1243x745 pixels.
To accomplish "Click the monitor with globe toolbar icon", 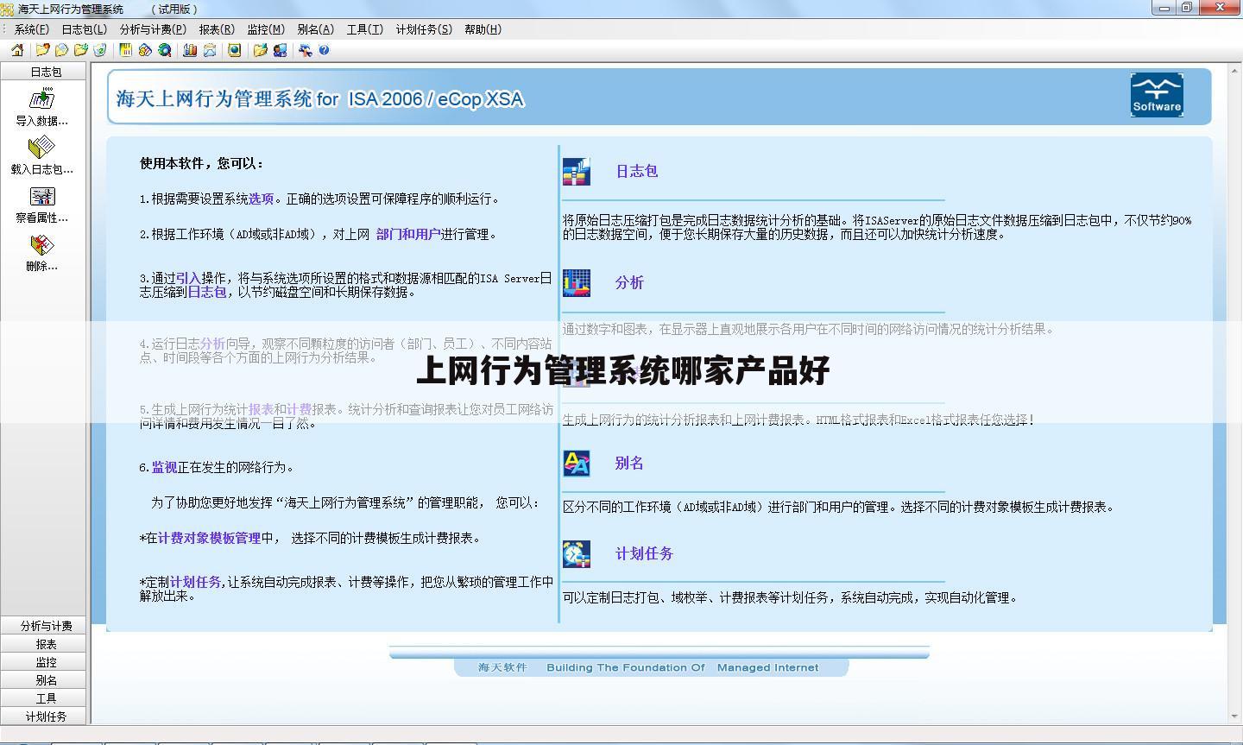I will click(x=234, y=50).
